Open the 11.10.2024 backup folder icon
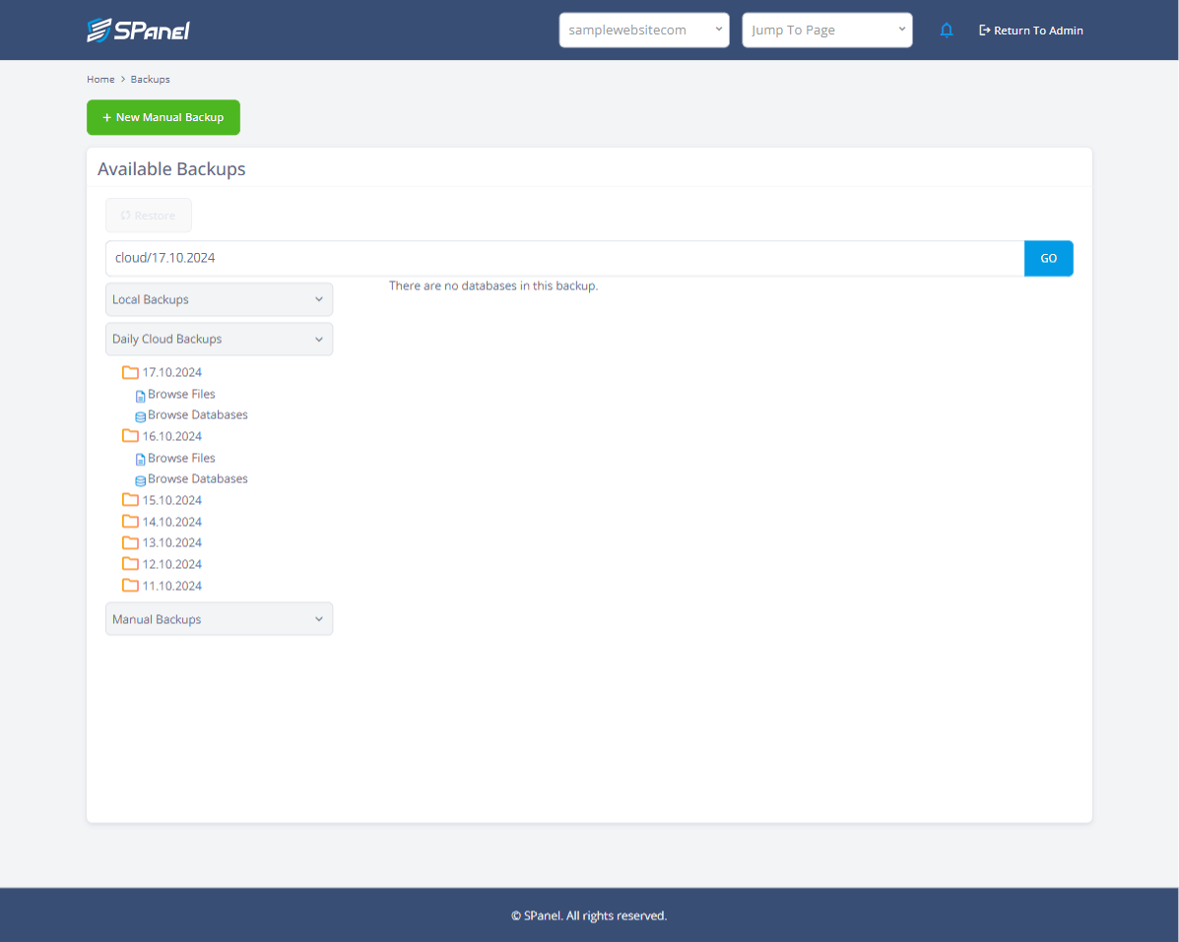The image size is (1179, 942). (x=130, y=585)
